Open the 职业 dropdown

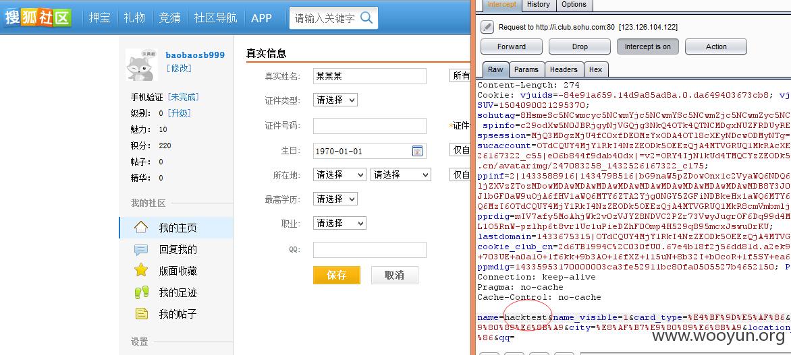pos(339,222)
